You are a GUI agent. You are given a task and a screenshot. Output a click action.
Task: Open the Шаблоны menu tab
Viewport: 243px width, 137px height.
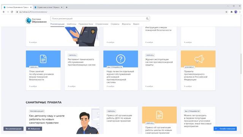71,24
